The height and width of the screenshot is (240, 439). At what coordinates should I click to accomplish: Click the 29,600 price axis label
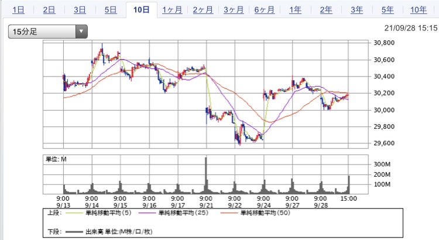[x=384, y=143]
